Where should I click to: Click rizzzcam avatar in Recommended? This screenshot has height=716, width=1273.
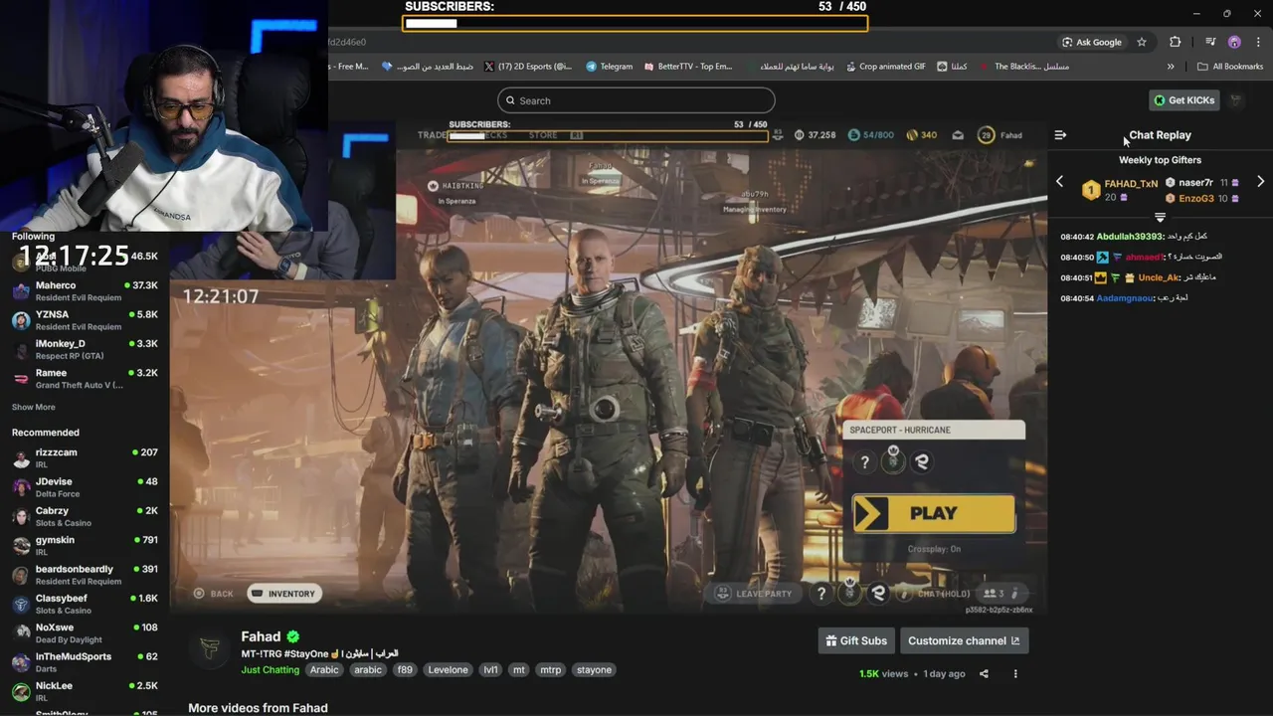(x=21, y=457)
